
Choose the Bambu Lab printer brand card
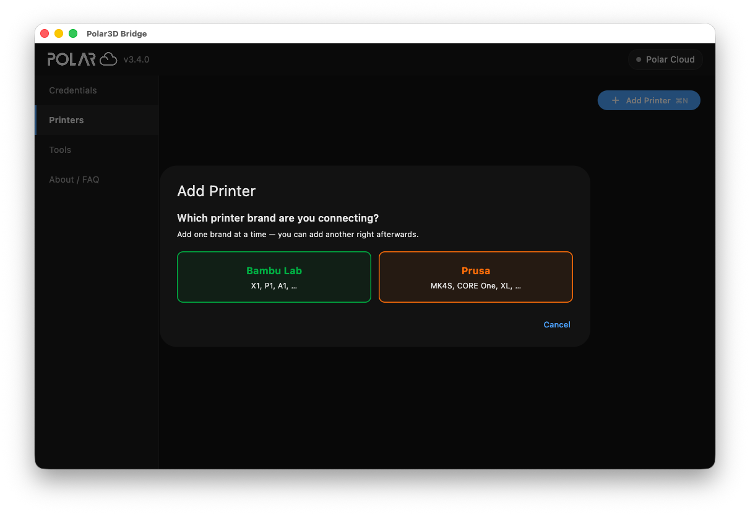pos(274,277)
